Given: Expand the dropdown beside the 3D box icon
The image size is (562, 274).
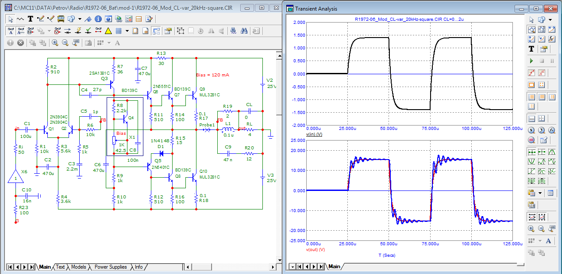Looking at the screenshot, I should pyautogui.click(x=80, y=19).
